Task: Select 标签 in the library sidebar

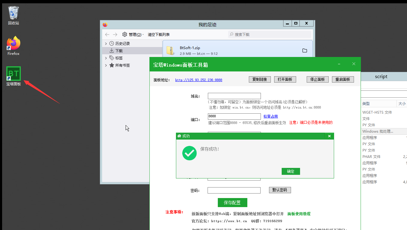Action: coord(119,58)
